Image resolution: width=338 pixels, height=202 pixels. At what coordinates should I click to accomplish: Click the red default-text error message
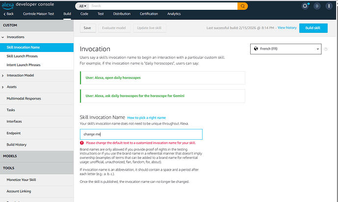(141, 143)
